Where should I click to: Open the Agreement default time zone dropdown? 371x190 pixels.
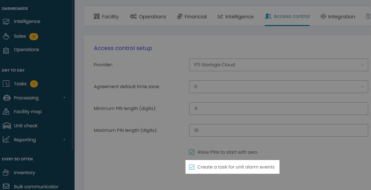click(278, 87)
